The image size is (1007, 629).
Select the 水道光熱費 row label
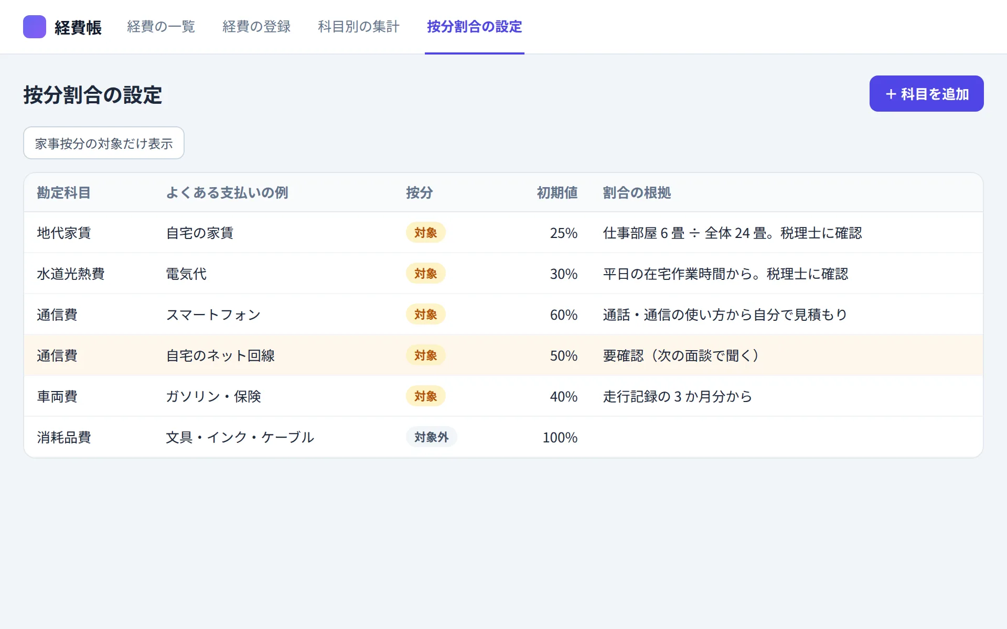(x=71, y=274)
